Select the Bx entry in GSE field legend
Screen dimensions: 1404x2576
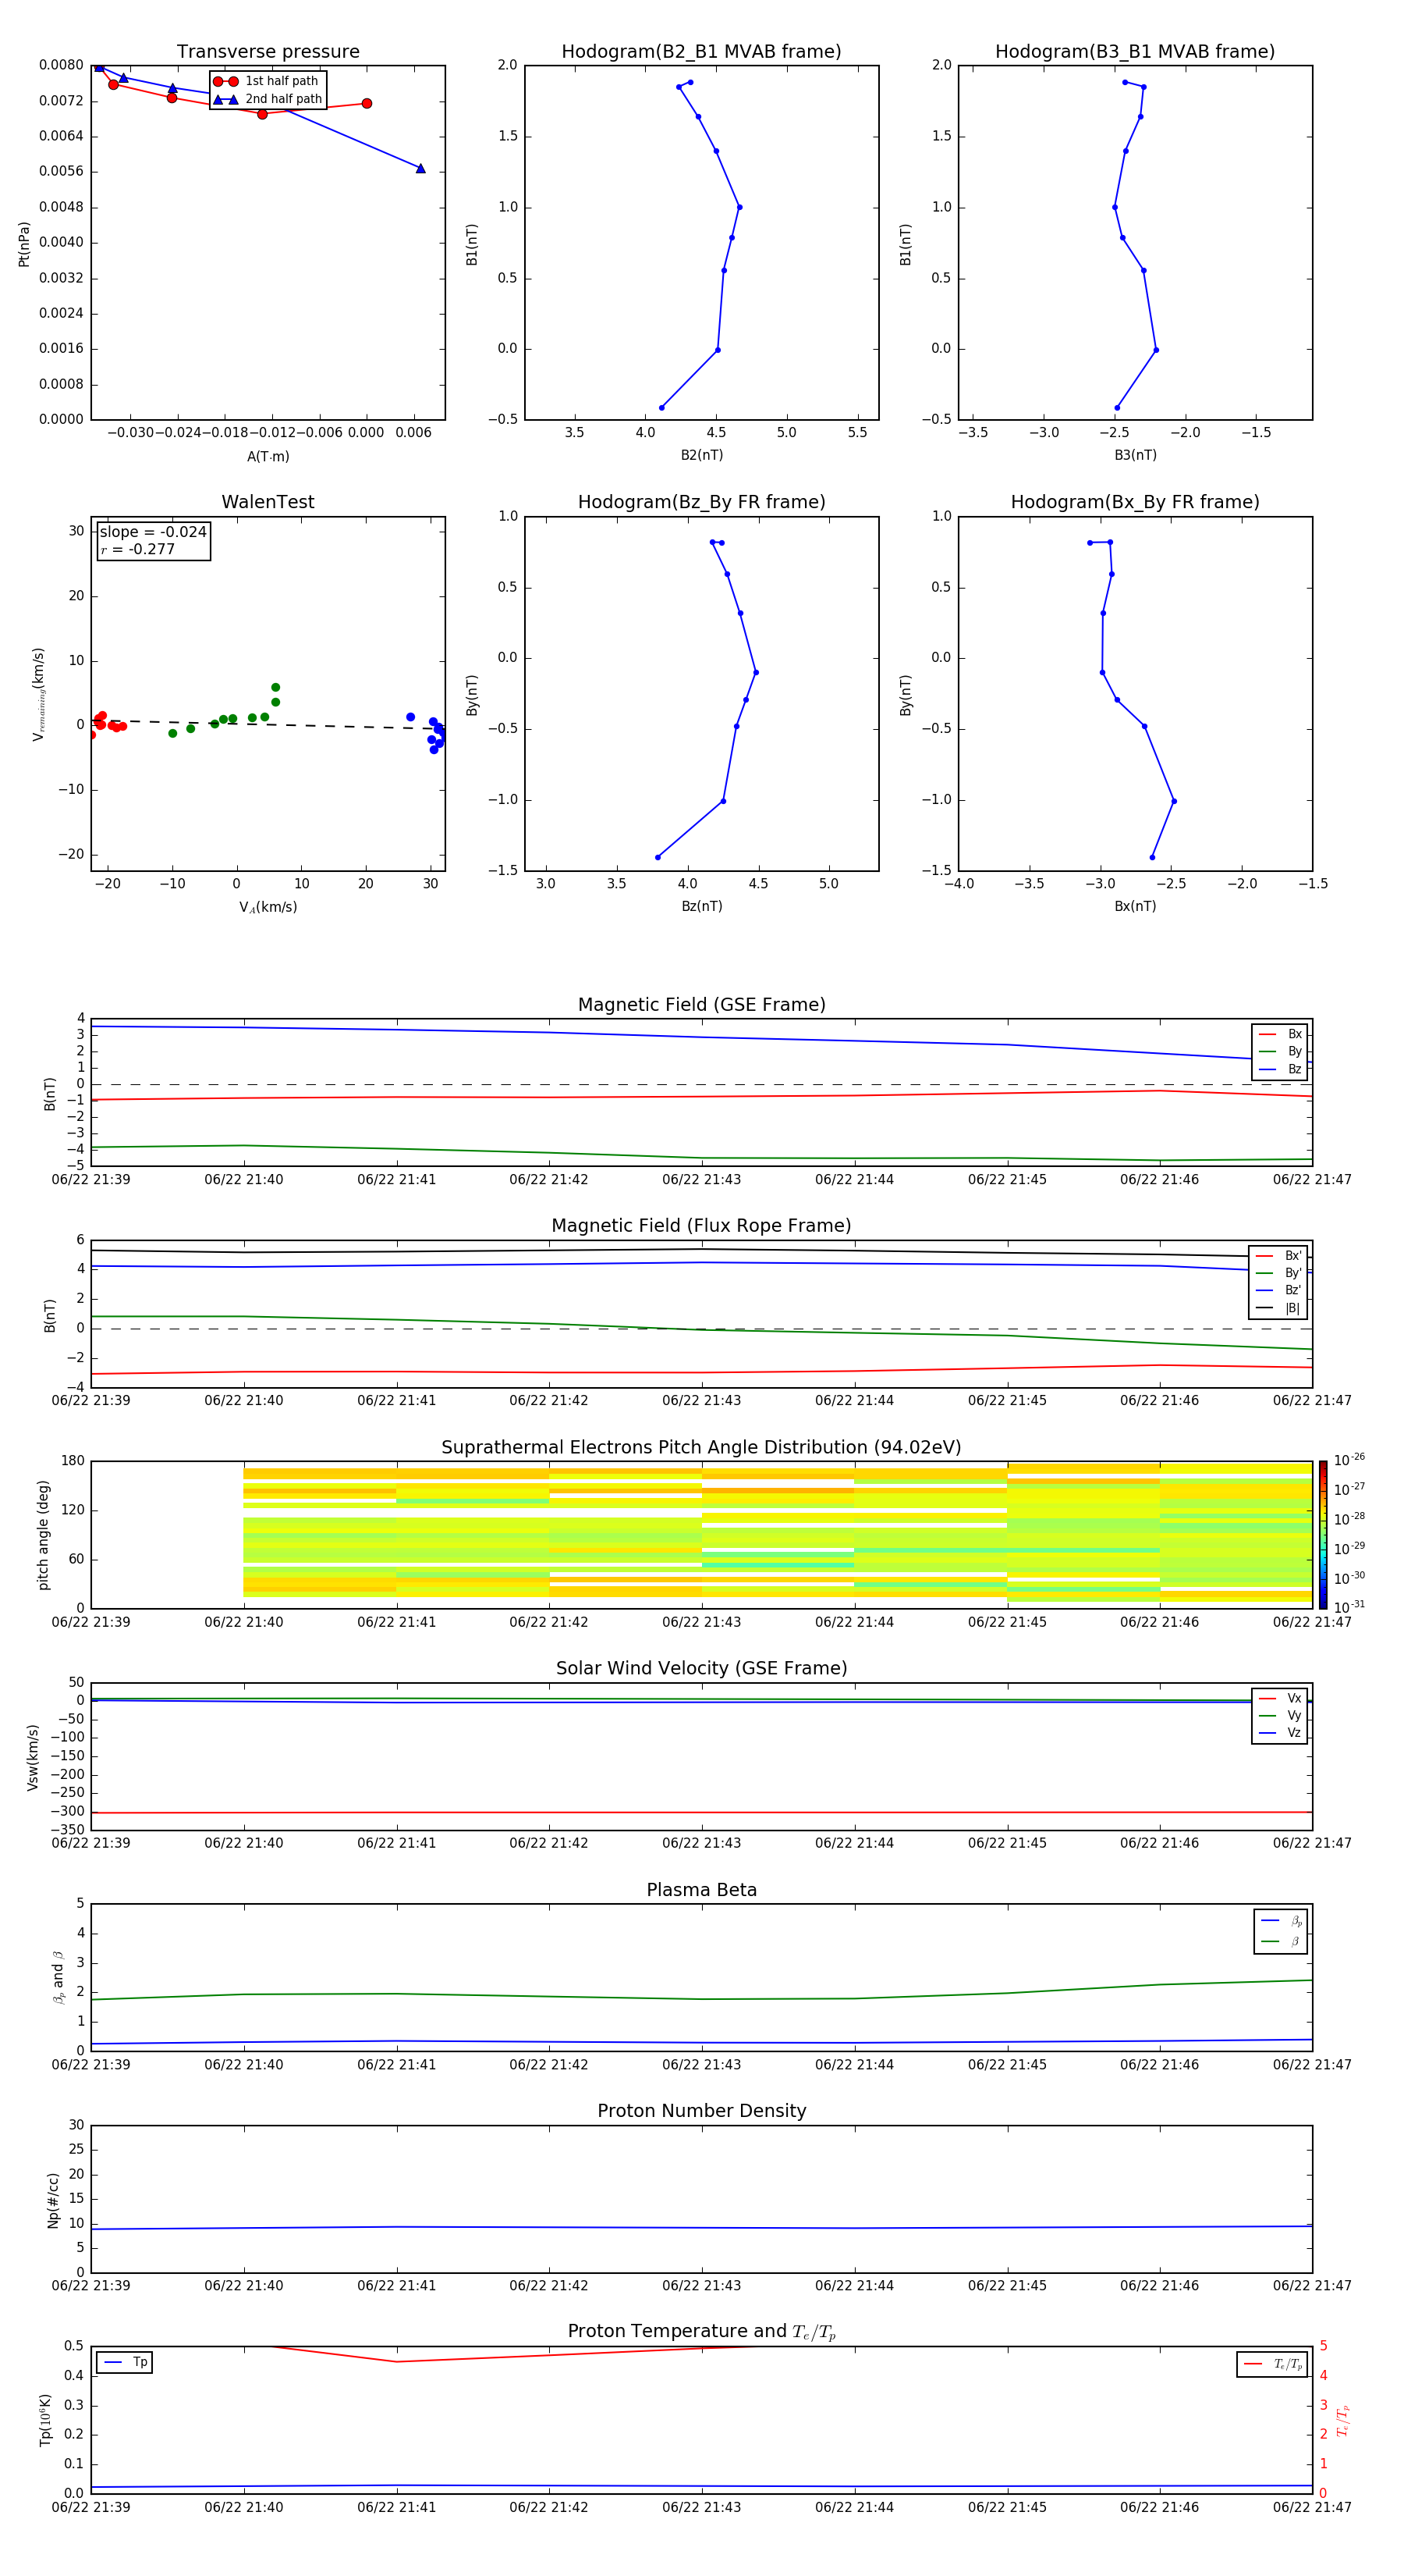(x=1280, y=1034)
